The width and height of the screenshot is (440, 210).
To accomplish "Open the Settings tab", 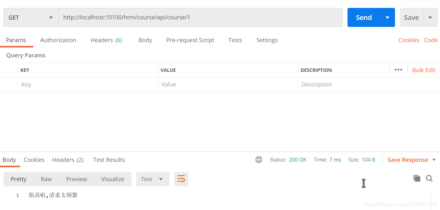I will pos(267,40).
